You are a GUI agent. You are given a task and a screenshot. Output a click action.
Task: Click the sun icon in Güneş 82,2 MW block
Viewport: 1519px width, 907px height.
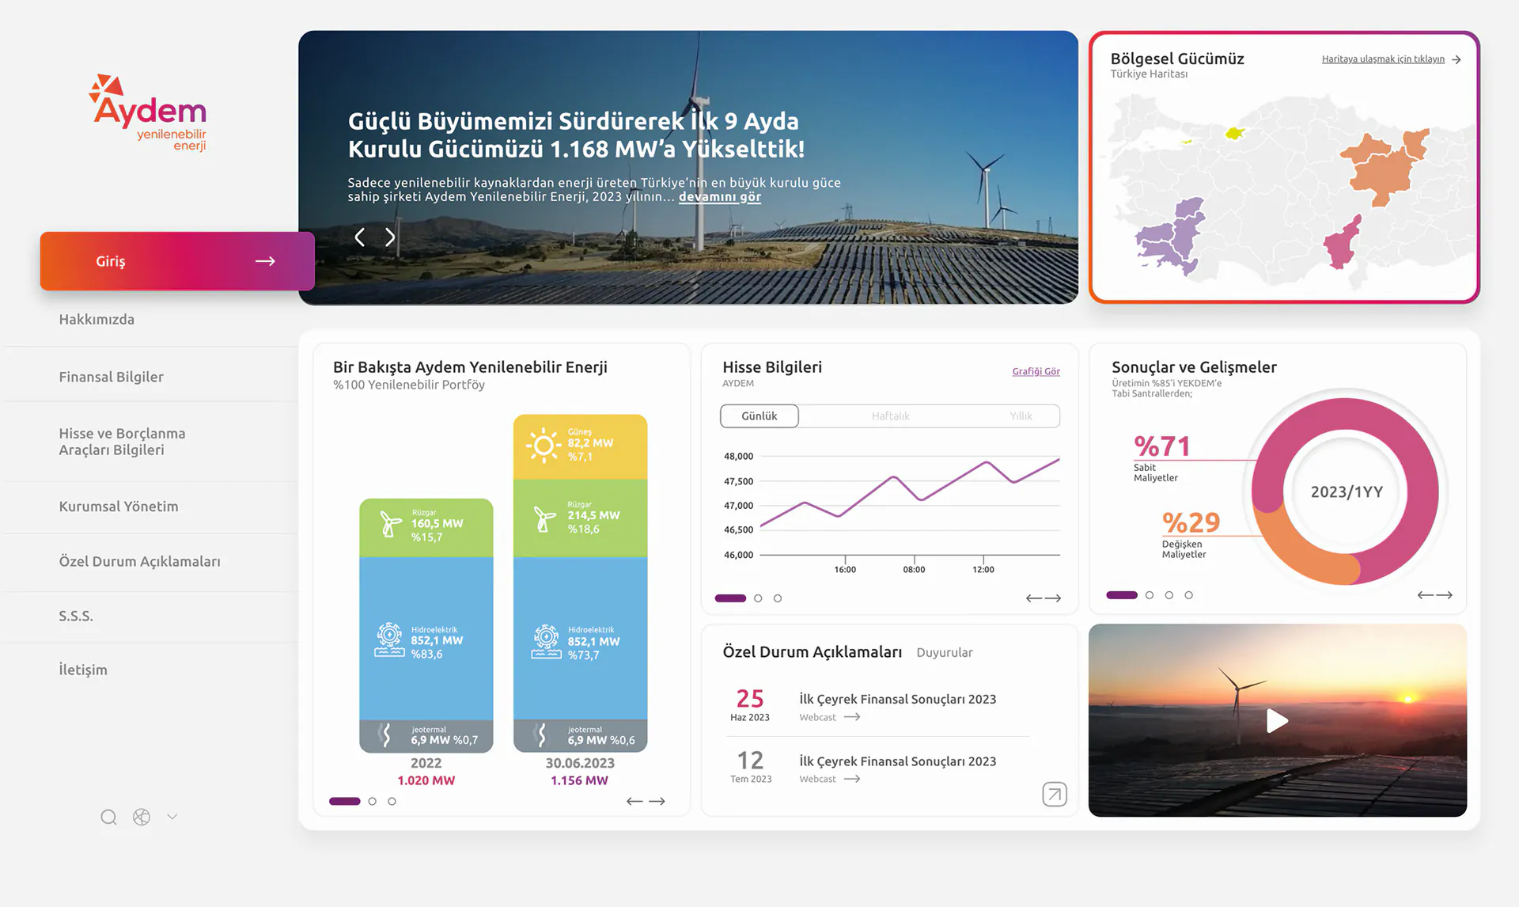tap(544, 446)
